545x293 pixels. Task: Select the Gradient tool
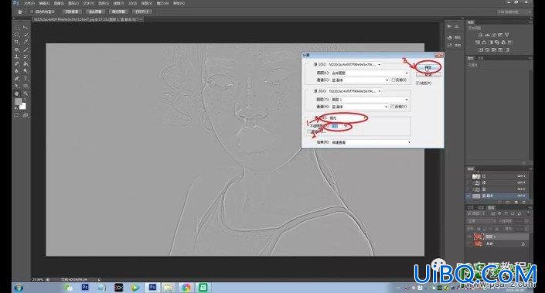(x=26, y=64)
